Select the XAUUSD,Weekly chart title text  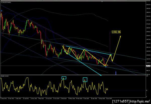tap(7, 2)
